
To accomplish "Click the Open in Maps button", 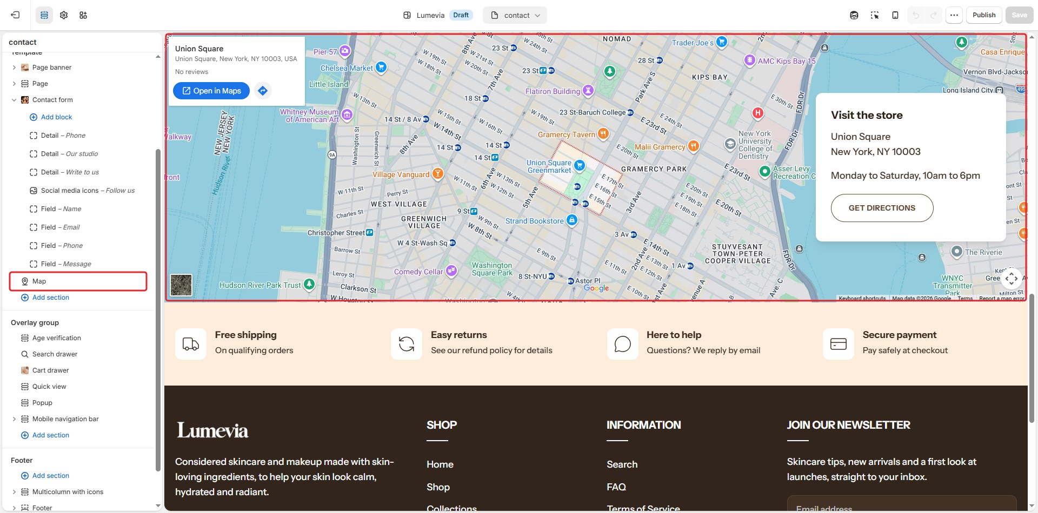I will [211, 91].
